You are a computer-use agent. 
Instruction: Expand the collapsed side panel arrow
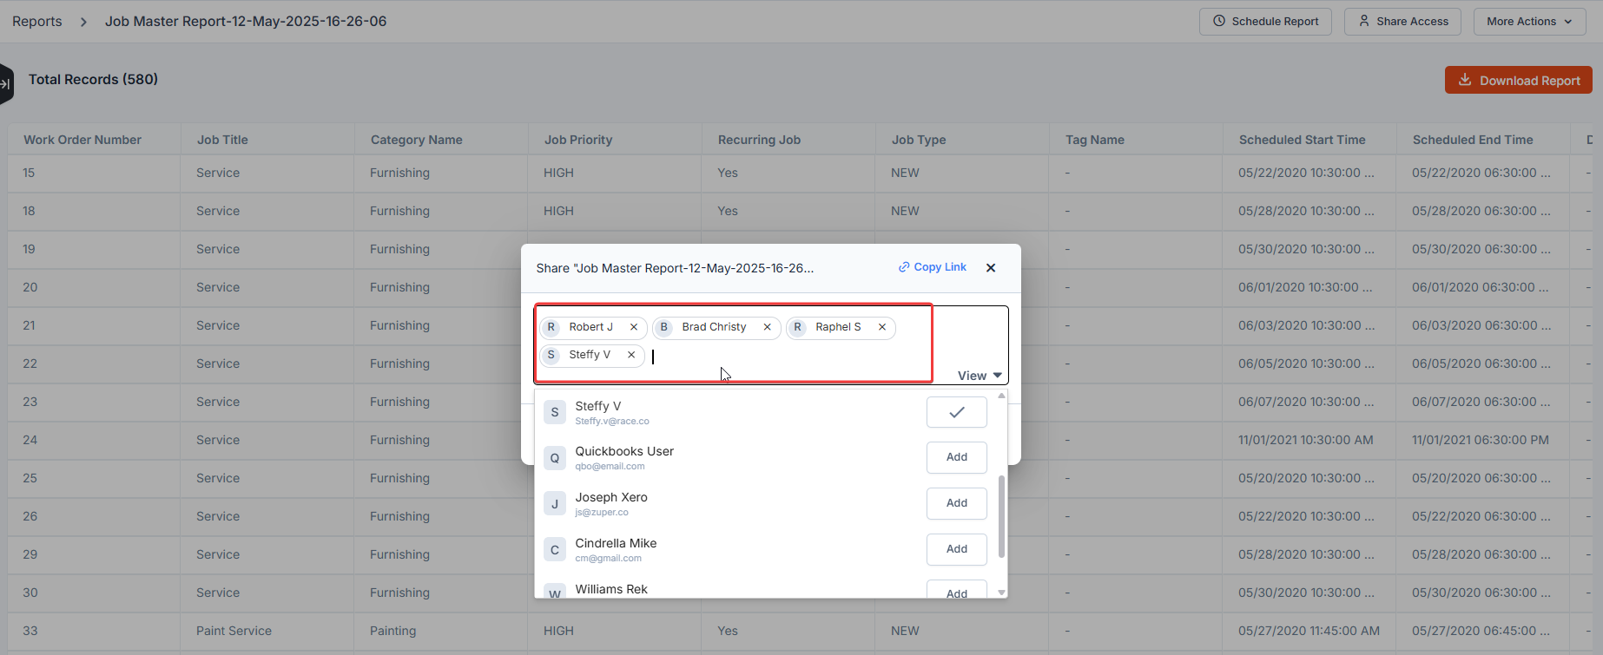(5, 84)
